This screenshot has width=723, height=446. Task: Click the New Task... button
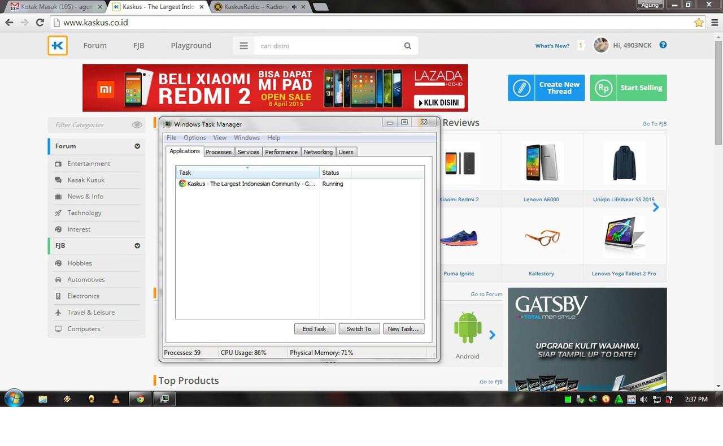(x=403, y=328)
